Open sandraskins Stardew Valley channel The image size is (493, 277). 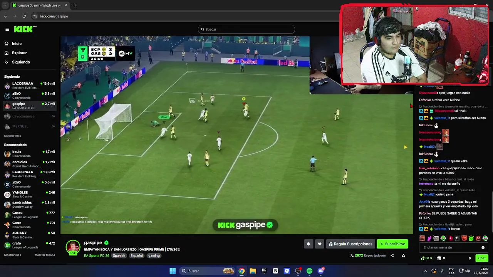tap(29, 204)
